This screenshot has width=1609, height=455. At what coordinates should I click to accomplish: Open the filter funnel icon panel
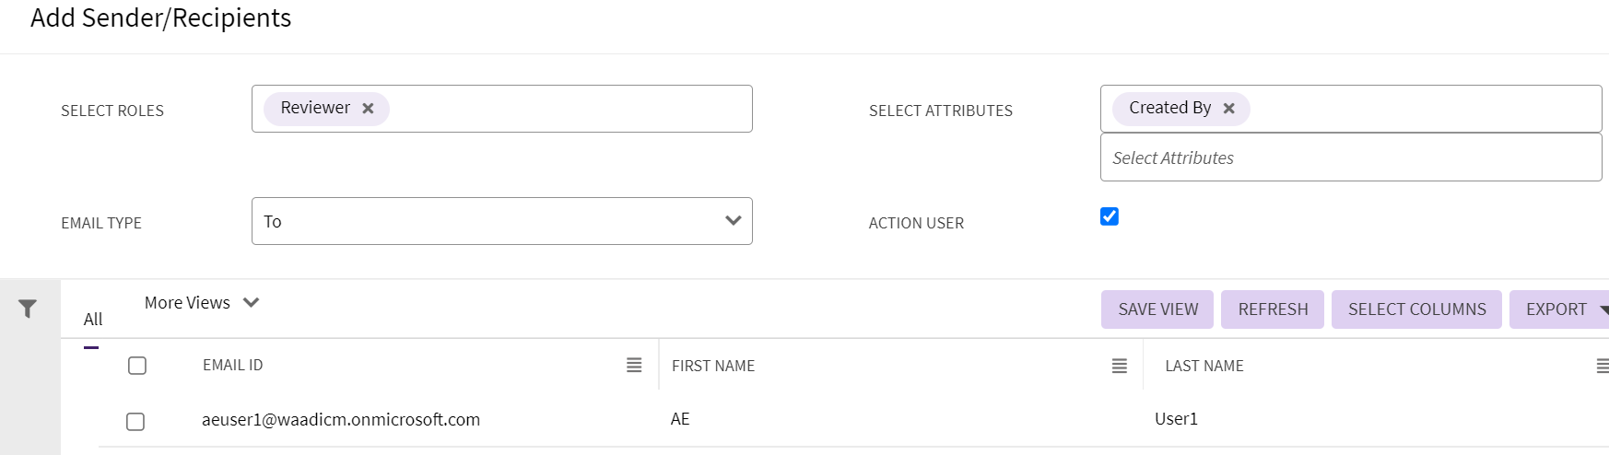(x=28, y=309)
